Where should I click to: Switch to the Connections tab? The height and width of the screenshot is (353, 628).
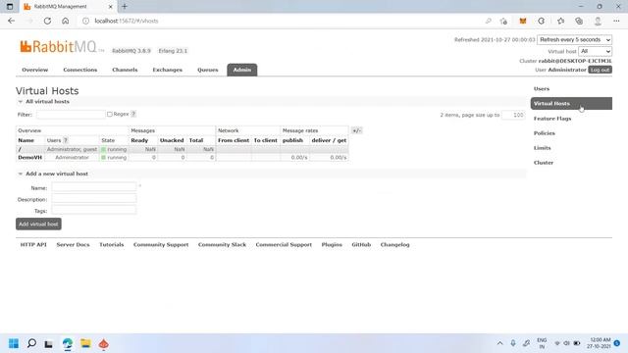(x=80, y=70)
